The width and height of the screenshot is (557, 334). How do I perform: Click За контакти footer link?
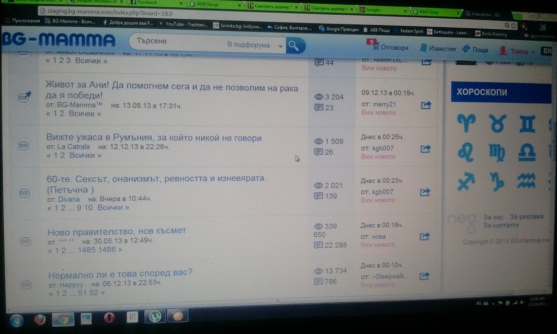coord(501,225)
